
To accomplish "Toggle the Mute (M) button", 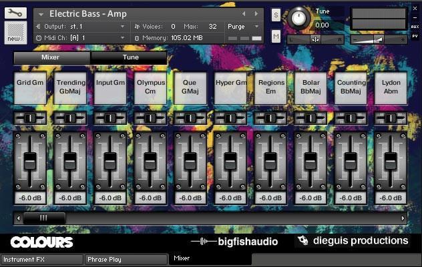I will [x=276, y=36].
